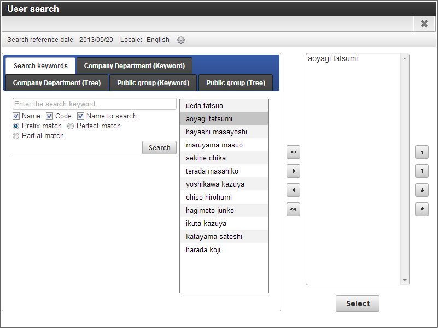Select sekine chika in the results

(224, 158)
